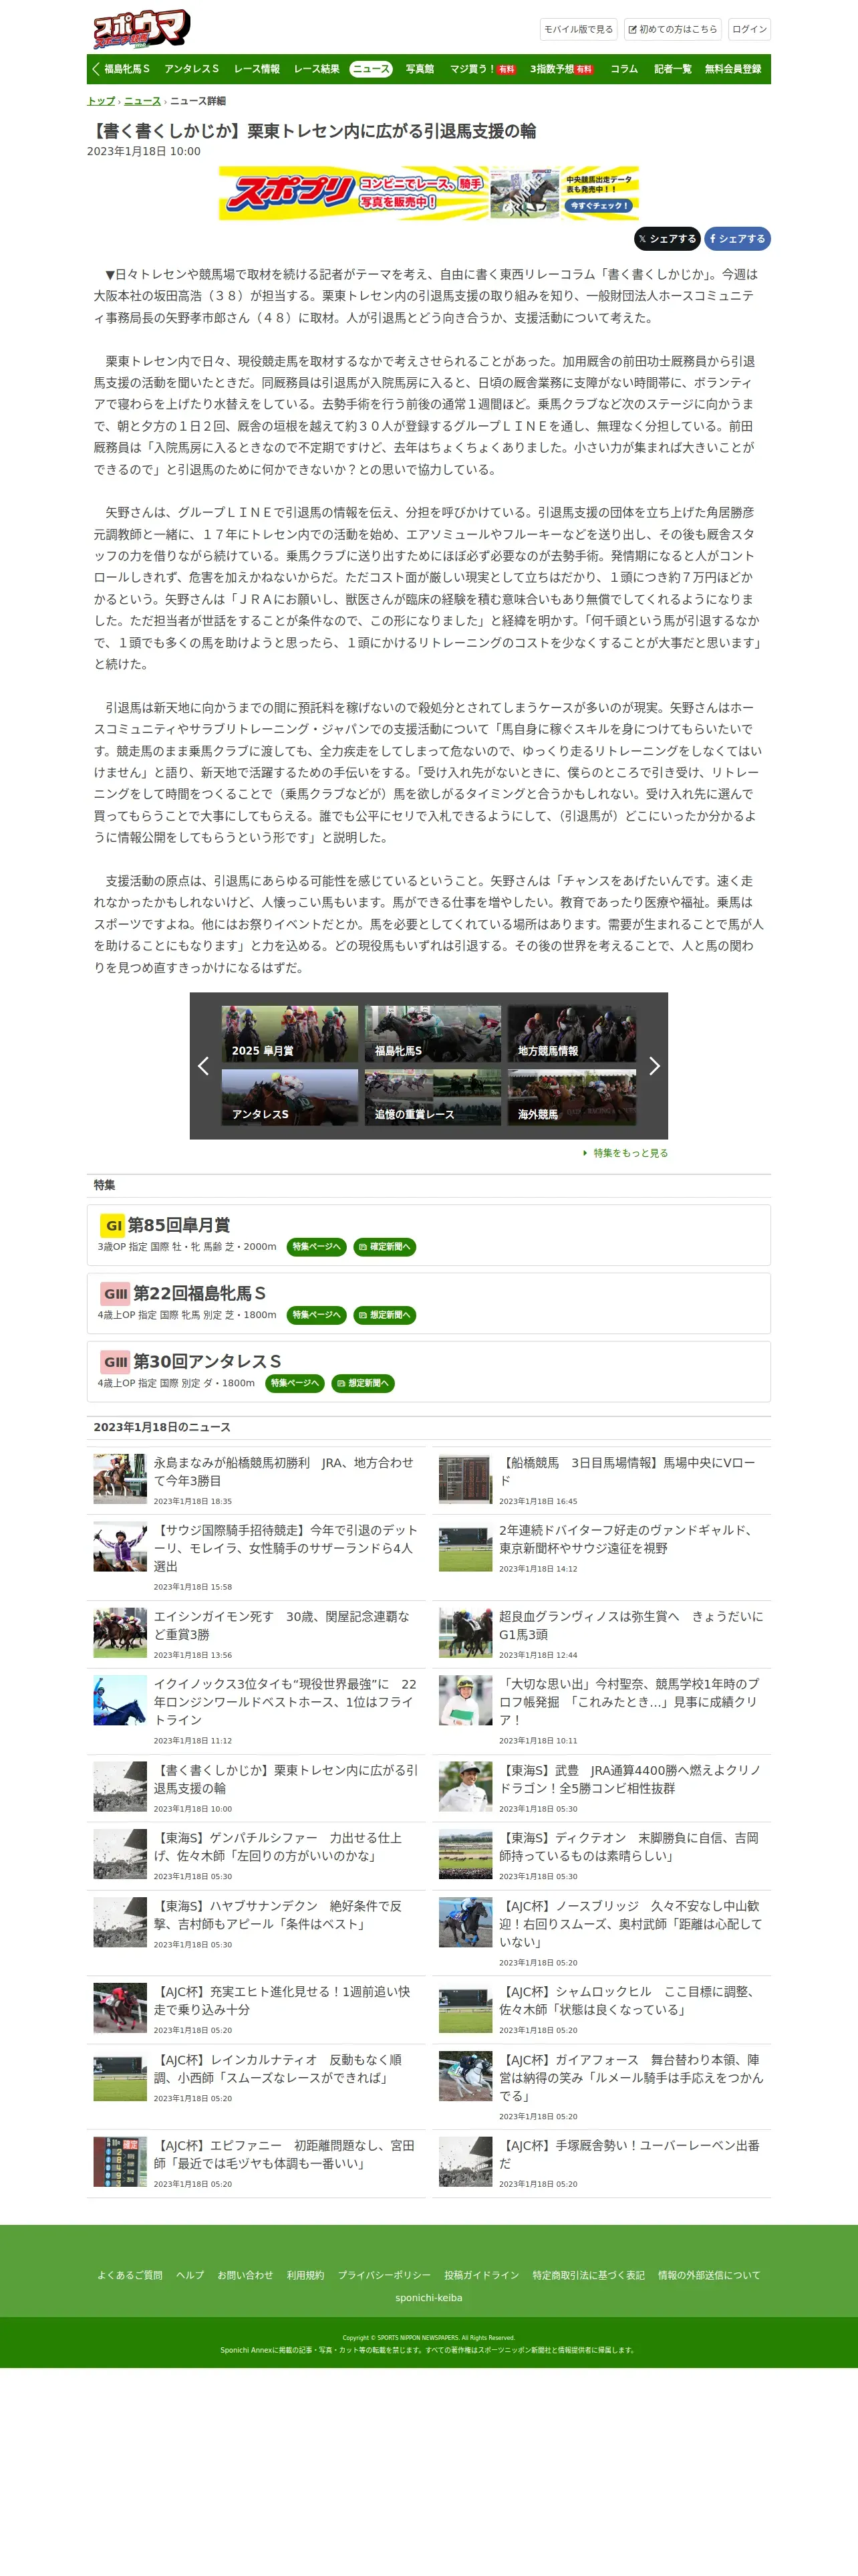Click 想定新聞へ for 福島牝馬S
The image size is (858, 2576).
coord(384,1315)
